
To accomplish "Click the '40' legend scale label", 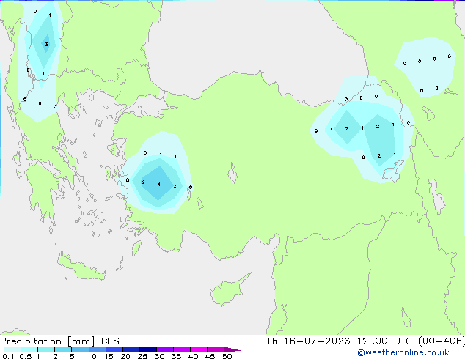I will click(193, 356).
